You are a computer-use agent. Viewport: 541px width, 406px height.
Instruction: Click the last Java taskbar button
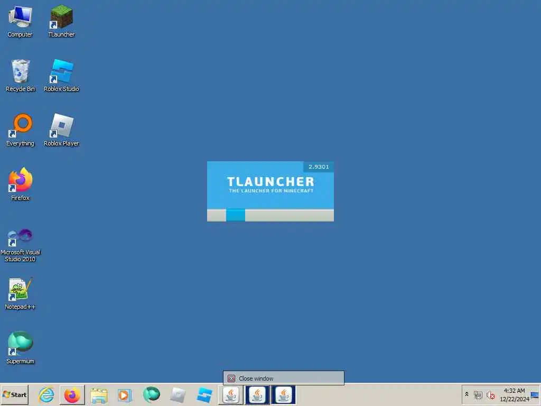point(283,394)
